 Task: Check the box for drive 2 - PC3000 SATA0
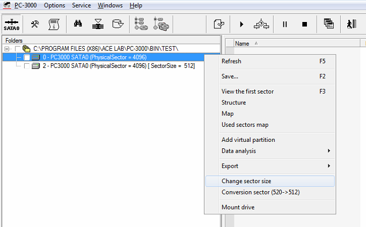[x=27, y=66]
